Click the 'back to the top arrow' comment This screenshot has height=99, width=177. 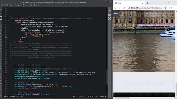41,55
